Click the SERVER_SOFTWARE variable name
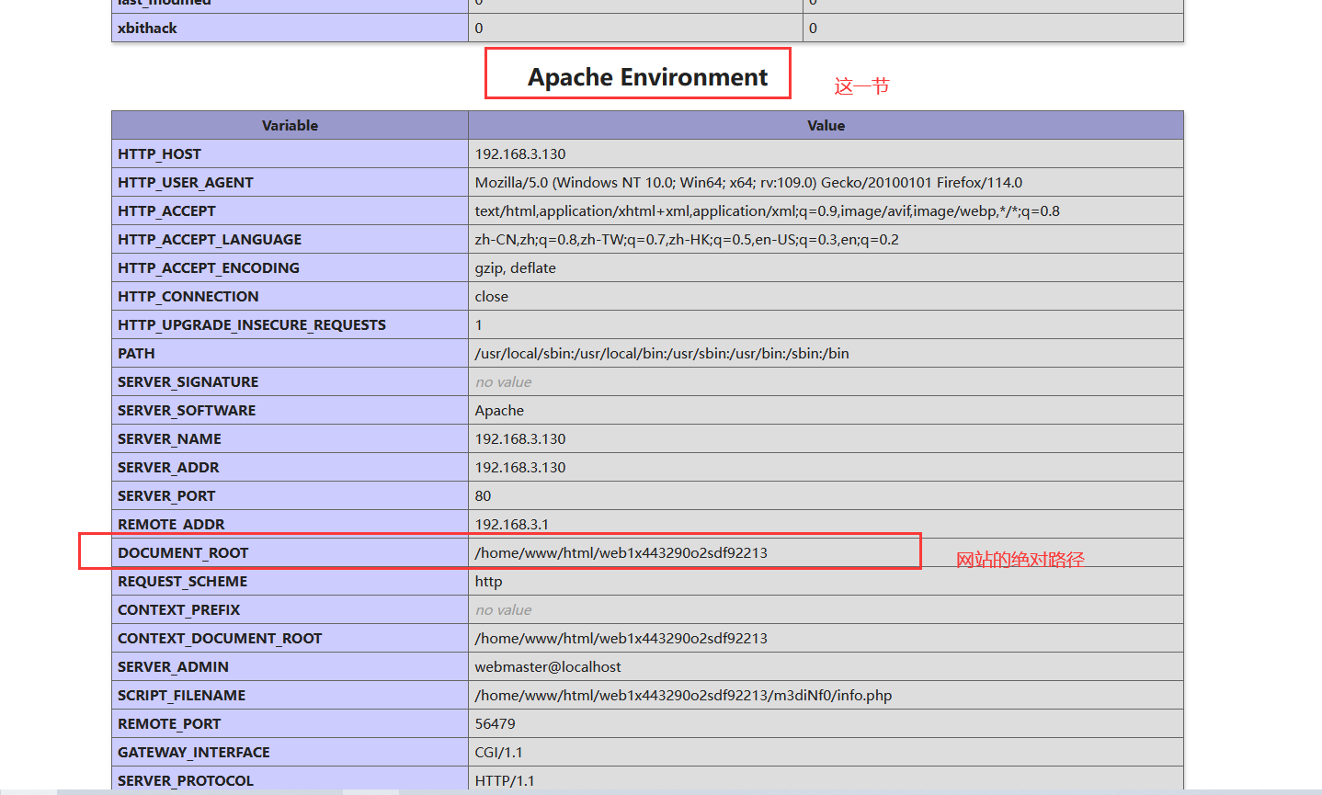This screenshot has height=795, width=1322. [x=187, y=410]
